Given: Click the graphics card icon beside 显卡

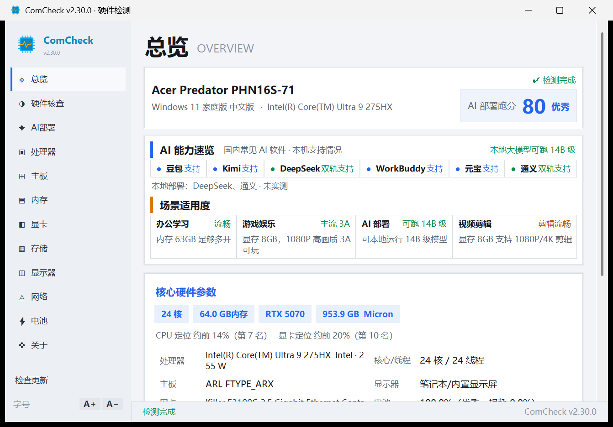Looking at the screenshot, I should point(22,225).
